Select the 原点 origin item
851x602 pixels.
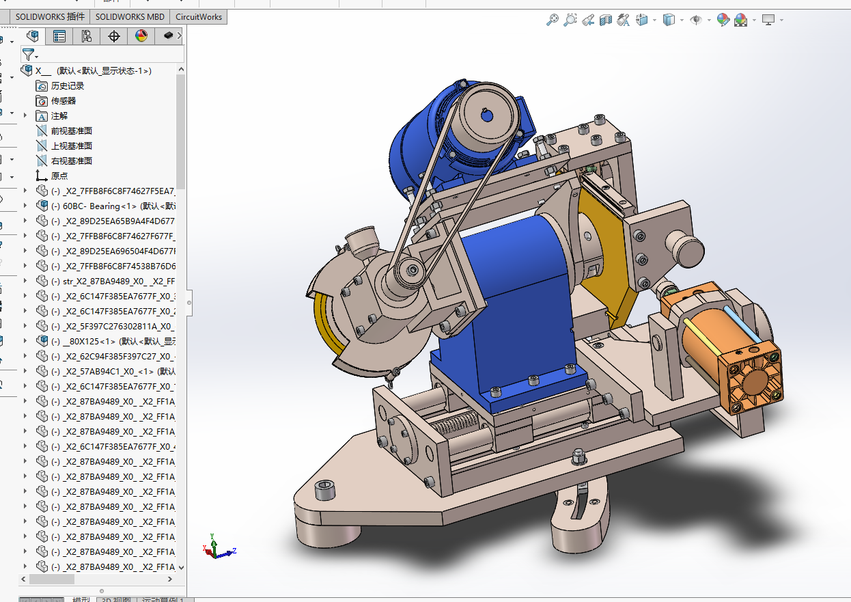coord(59,176)
